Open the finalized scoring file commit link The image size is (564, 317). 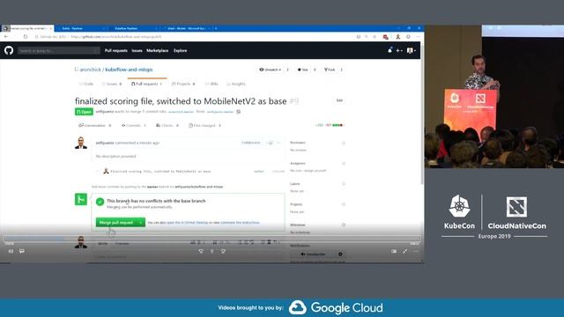pyautogui.click(x=160, y=172)
